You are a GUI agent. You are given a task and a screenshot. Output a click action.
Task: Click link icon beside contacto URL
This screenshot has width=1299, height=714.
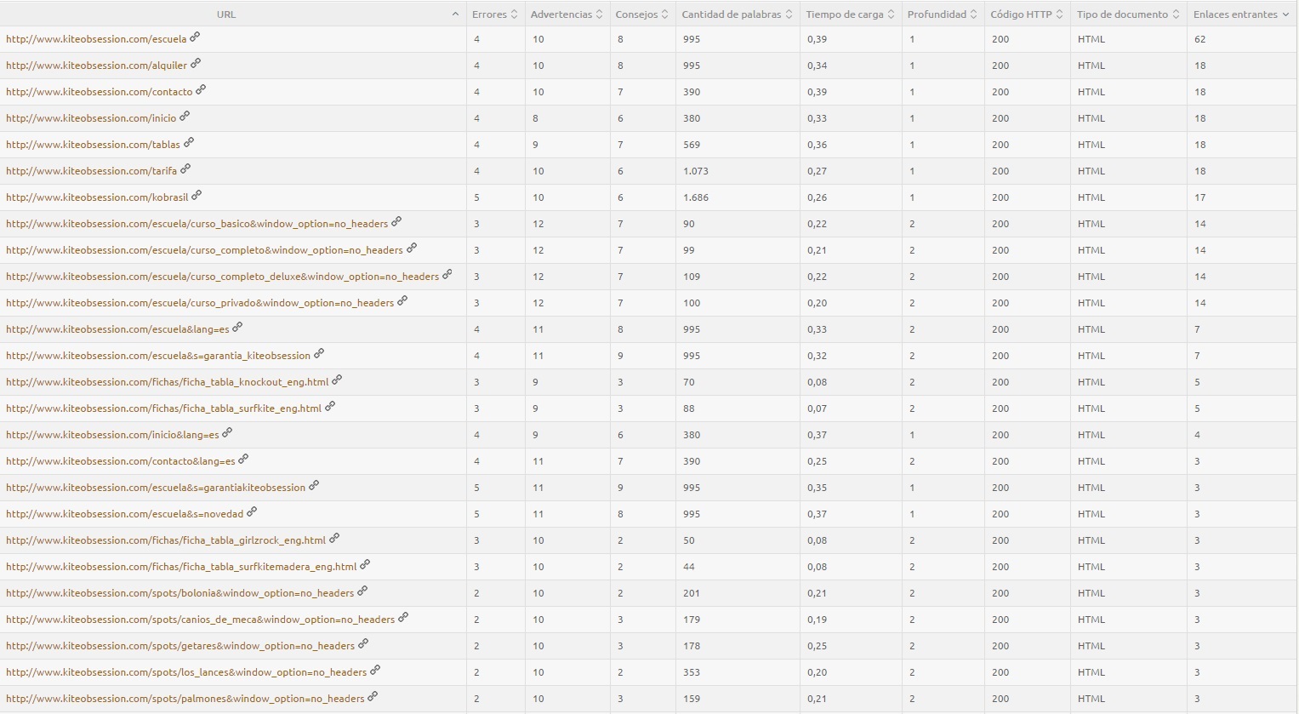[x=201, y=89]
